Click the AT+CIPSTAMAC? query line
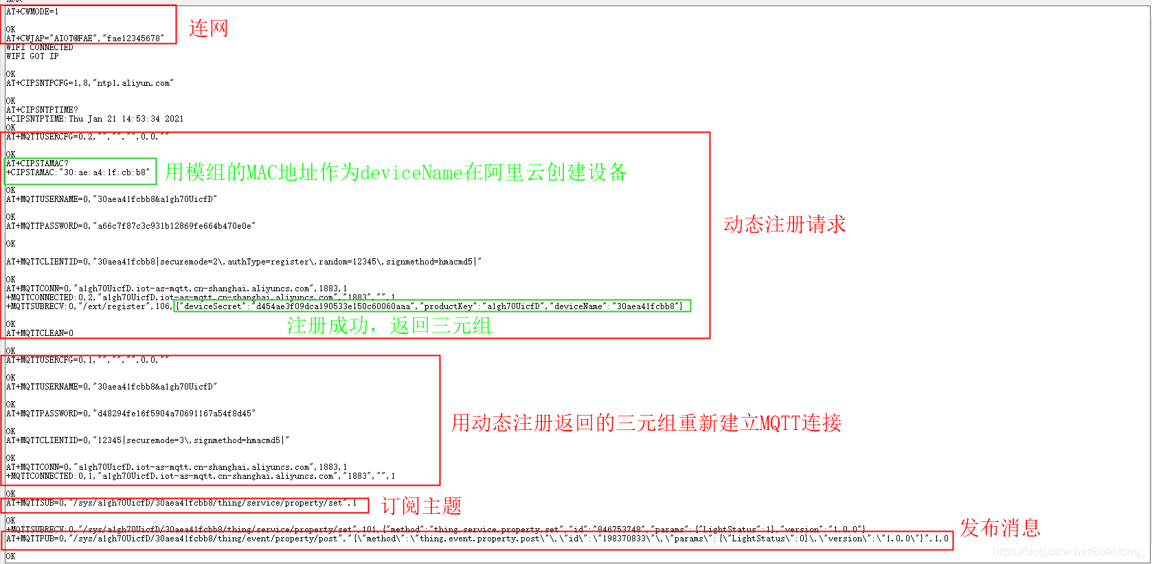 [x=37, y=163]
